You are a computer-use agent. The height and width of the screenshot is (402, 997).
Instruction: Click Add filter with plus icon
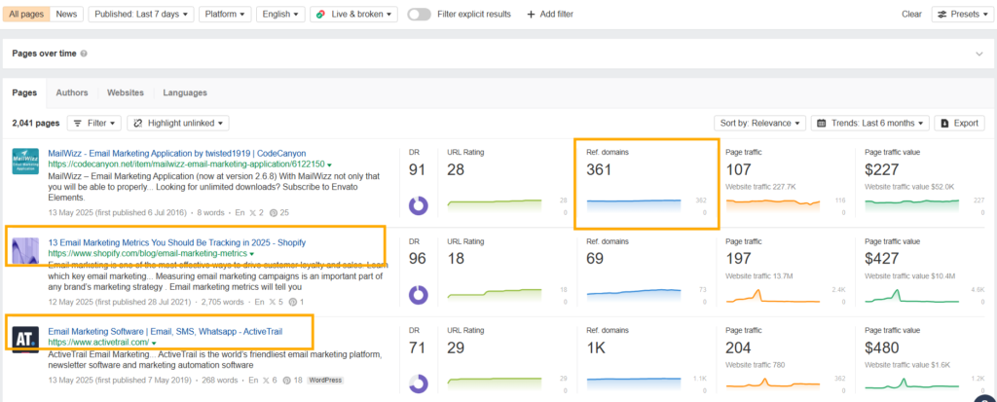pos(550,15)
